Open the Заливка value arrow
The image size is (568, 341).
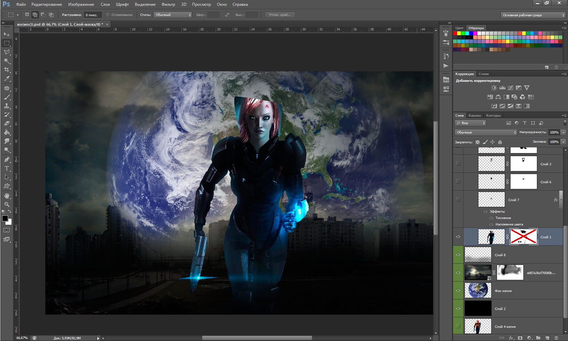tap(563, 142)
